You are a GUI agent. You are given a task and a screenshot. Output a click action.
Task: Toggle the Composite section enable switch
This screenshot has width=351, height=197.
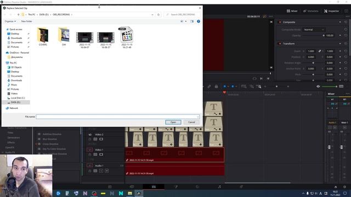pos(280,22)
